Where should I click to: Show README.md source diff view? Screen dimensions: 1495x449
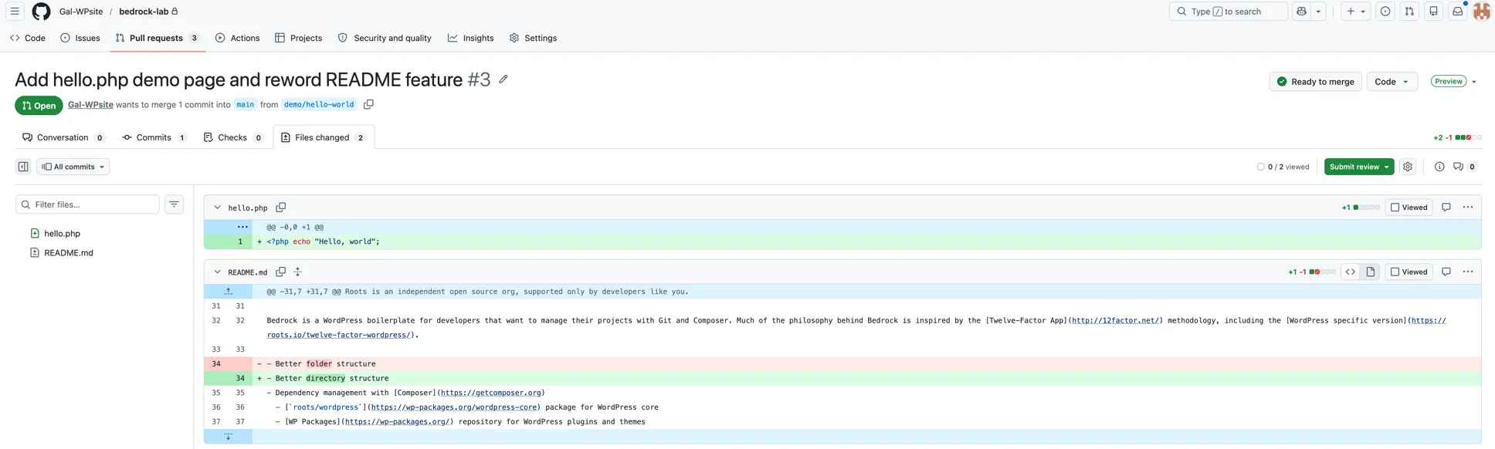[1350, 272]
